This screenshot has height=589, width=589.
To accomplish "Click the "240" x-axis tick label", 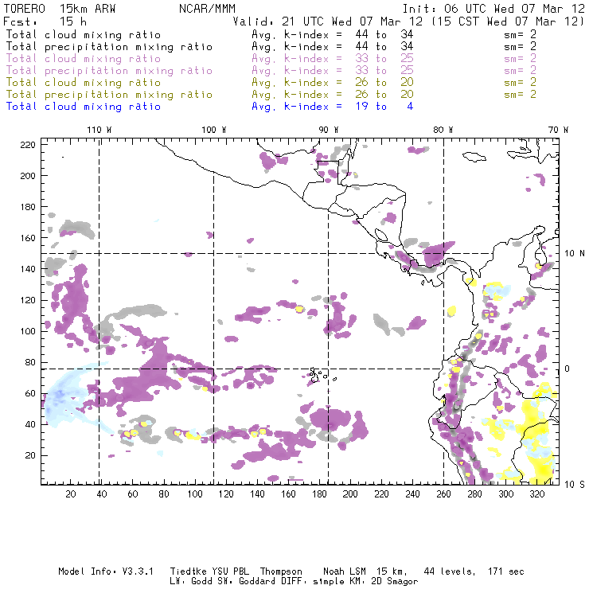I will pyautogui.click(x=412, y=494).
